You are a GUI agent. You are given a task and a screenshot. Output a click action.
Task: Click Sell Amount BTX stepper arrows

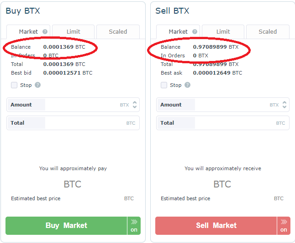tap(284, 105)
